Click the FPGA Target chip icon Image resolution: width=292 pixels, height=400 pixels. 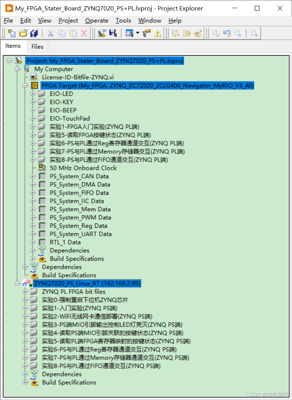click(x=34, y=85)
